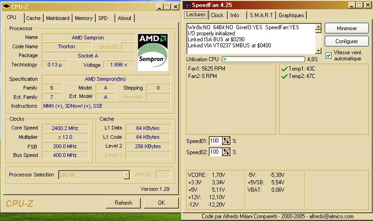
Task: Click the CPU-Z title bar icon
Action: pyautogui.click(x=6, y=6)
